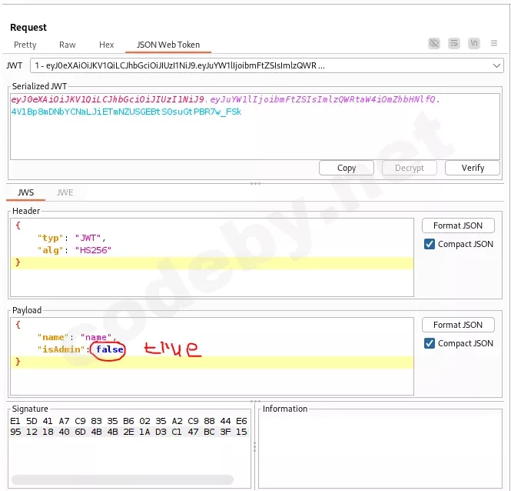This screenshot has height=491, width=511.
Task: Open the Hex tab
Action: 106,45
